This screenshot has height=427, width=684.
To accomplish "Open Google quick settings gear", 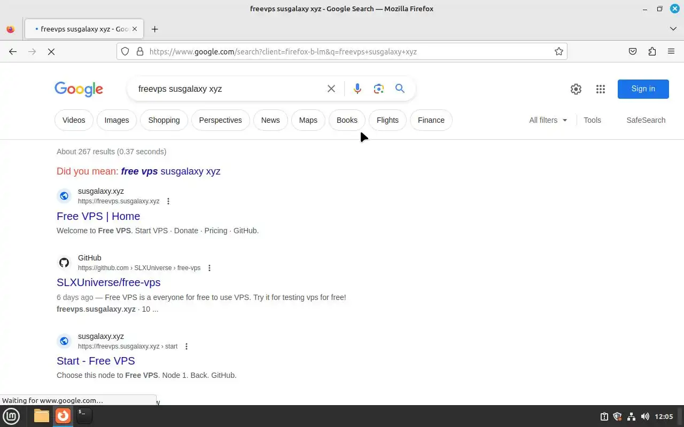I will click(576, 89).
